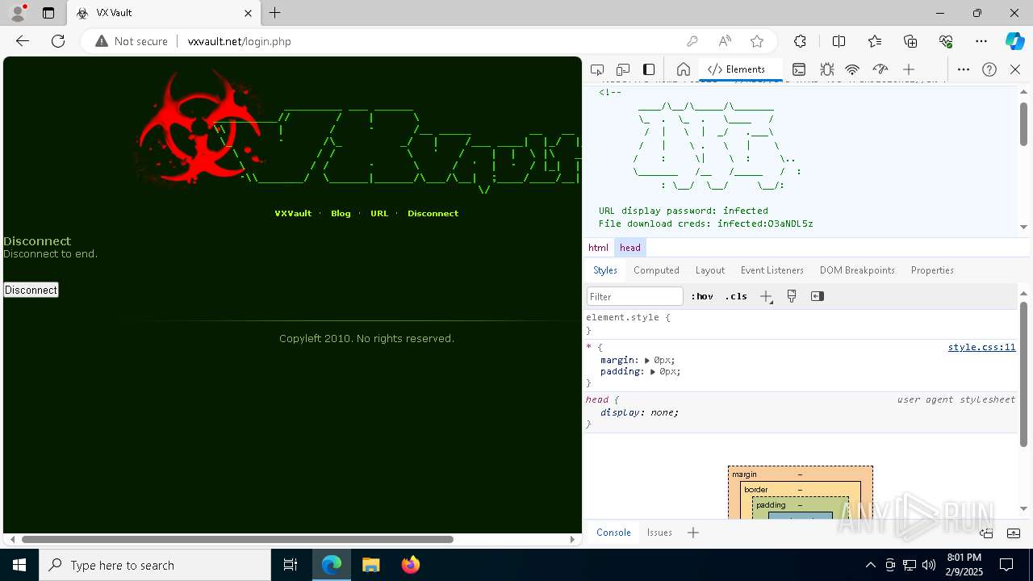Open the Favorites list icon
The image size is (1033, 581).
pos(875,41)
